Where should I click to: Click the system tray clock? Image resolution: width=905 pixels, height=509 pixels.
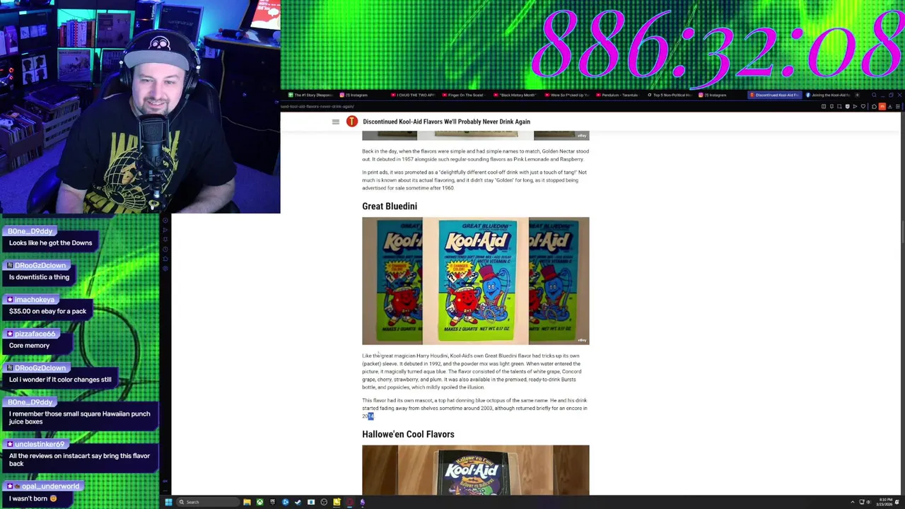[884, 502]
